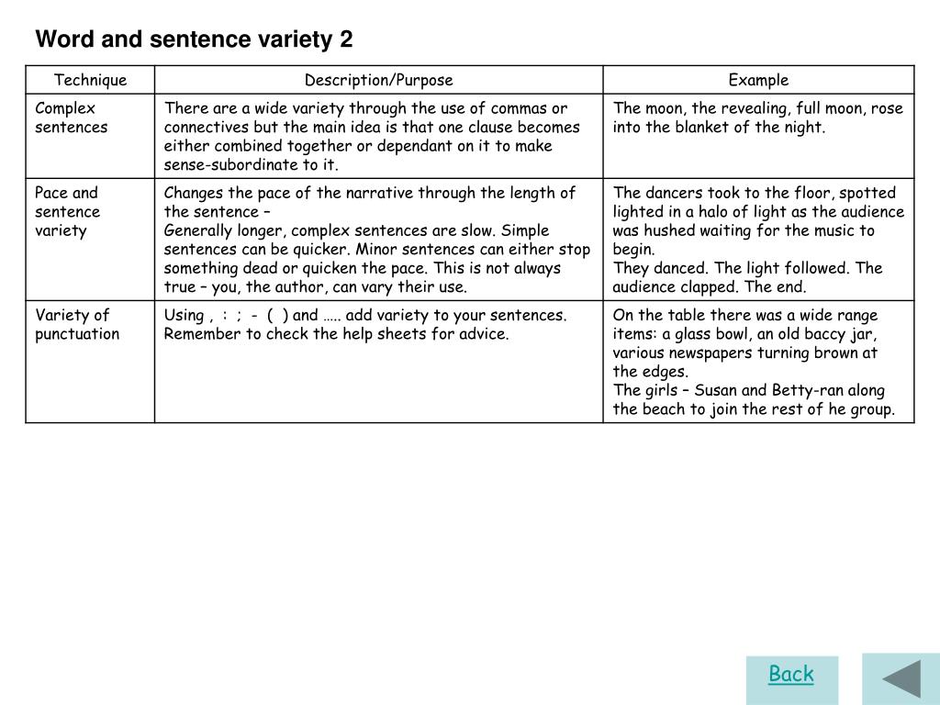The width and height of the screenshot is (940, 705).
Task: Click 'Remember to check the help sheets' text
Action: click(336, 334)
